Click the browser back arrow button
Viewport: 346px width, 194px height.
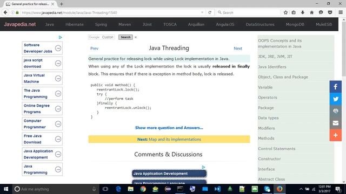pos(5,12)
